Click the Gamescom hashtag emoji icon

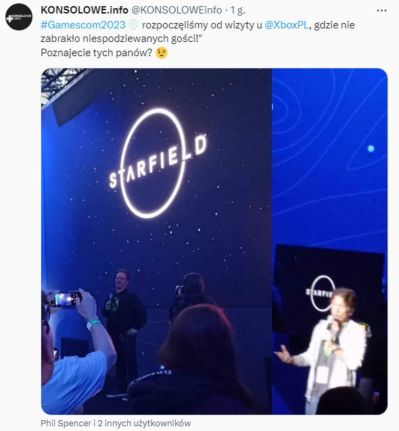pos(133,25)
